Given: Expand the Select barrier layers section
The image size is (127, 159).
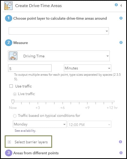Looking at the screenshot, I should point(9,142).
